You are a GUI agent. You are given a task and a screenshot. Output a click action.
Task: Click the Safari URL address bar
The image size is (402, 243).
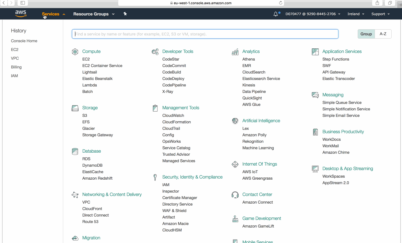[201, 3]
